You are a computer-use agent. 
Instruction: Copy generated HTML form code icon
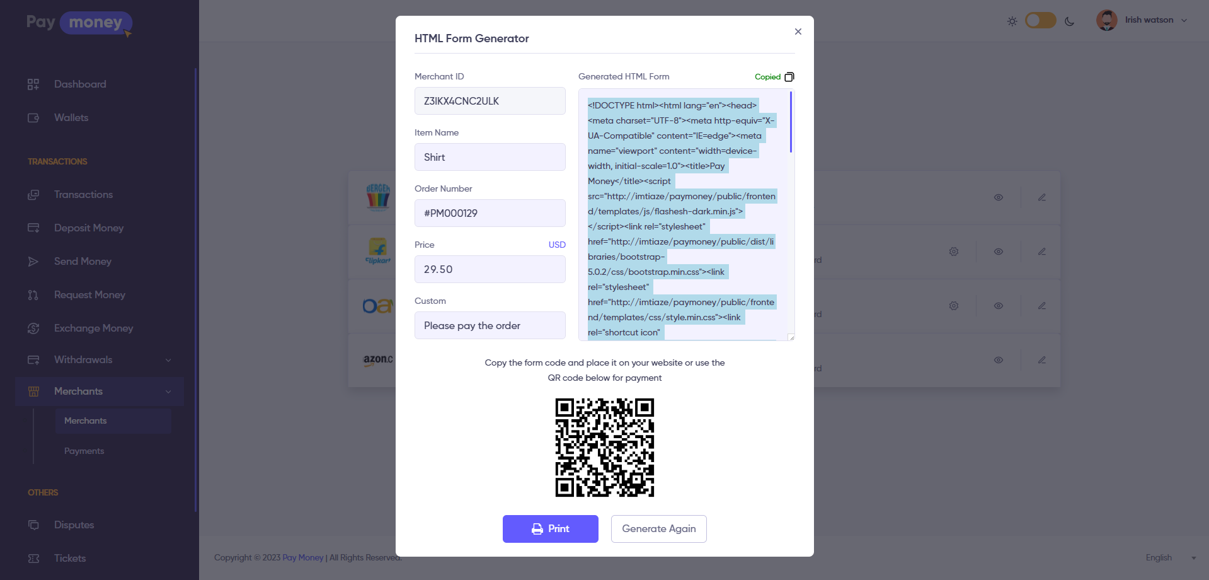789,77
